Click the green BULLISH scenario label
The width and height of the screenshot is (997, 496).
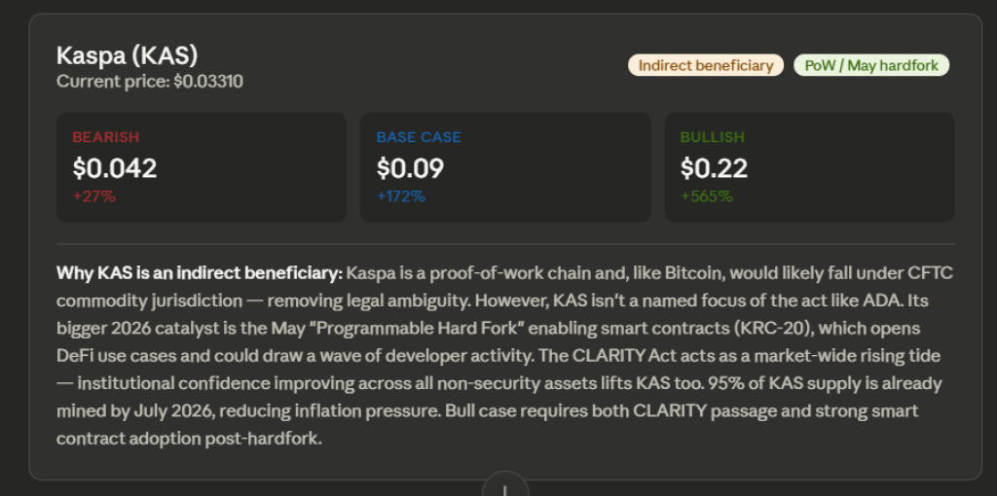(x=713, y=137)
